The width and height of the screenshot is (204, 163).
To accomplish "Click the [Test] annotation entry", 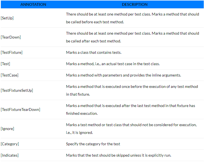I will [5, 64].
